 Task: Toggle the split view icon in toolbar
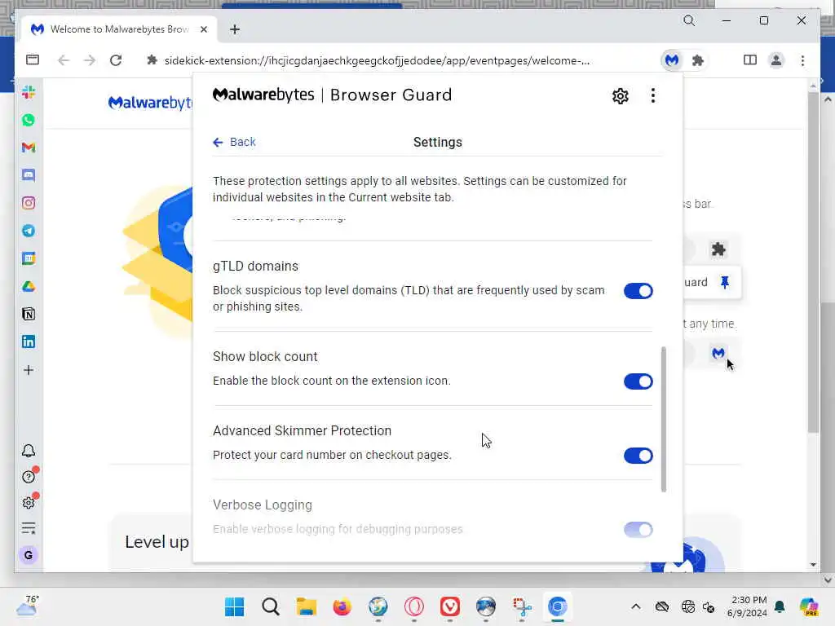750,60
